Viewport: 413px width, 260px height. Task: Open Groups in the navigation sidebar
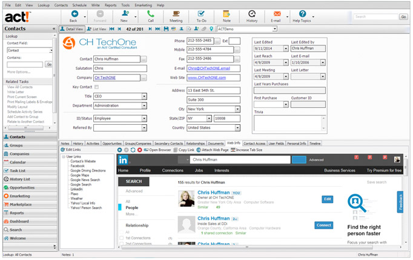pos(30,145)
